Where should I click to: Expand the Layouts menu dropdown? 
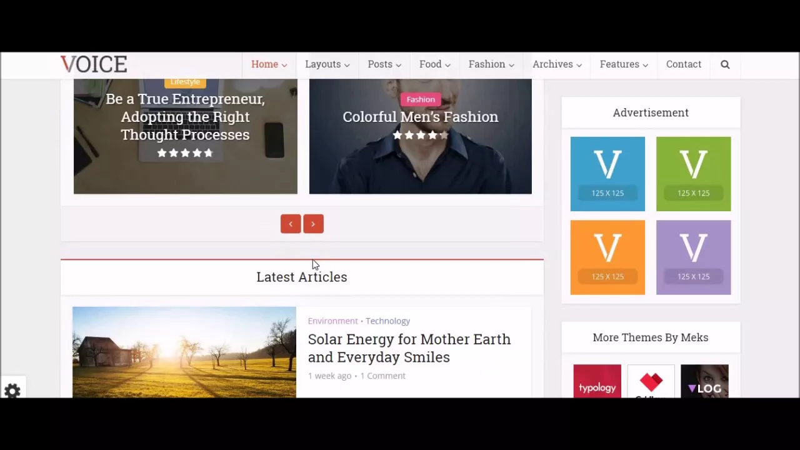pos(327,64)
